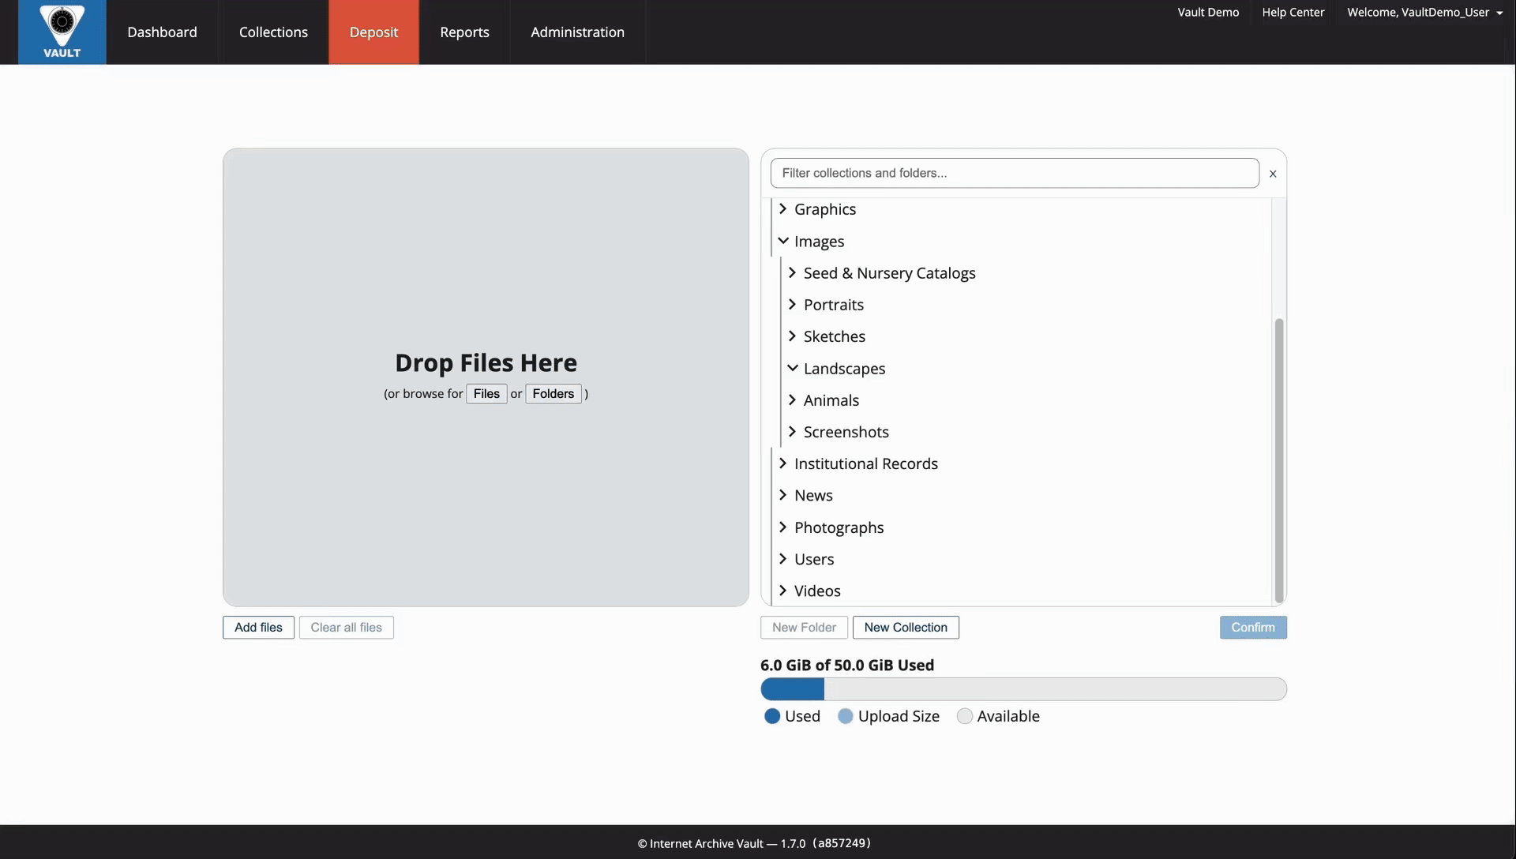Click the storage usage progress bar
The height and width of the screenshot is (859, 1516).
point(1023,689)
